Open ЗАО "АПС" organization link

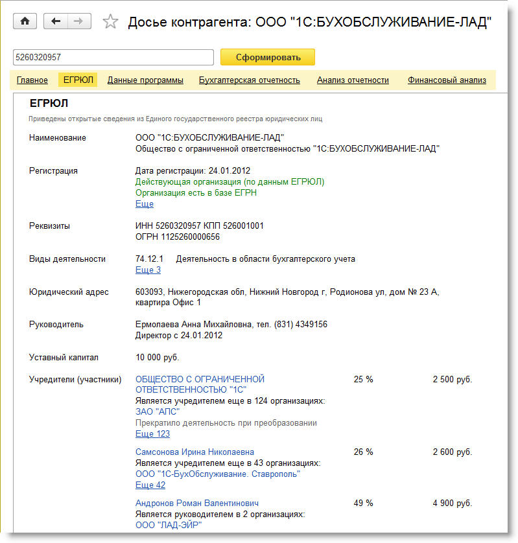click(158, 411)
